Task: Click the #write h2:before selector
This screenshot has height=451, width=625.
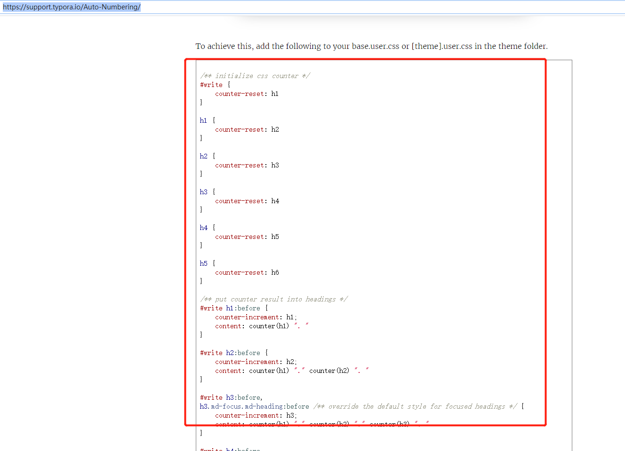Action: click(230, 352)
